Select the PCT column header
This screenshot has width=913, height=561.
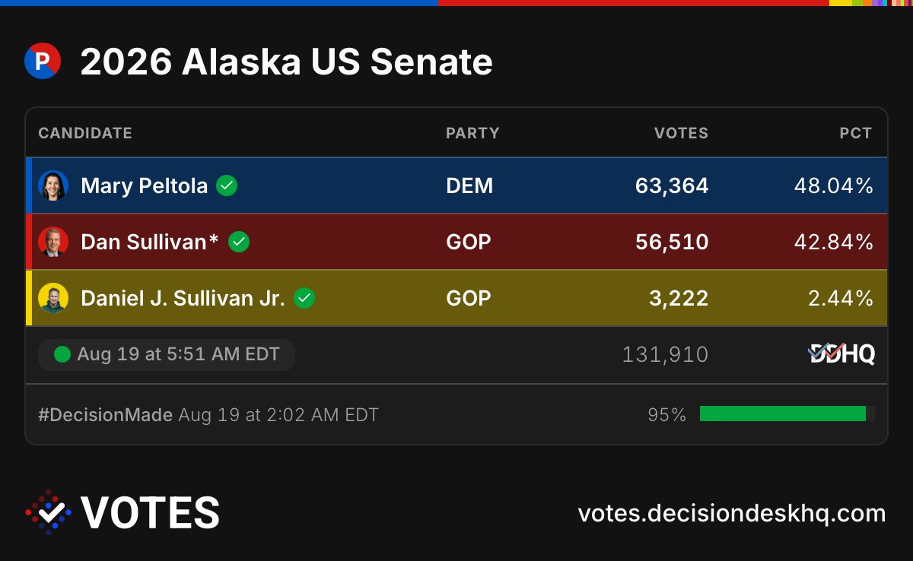(x=856, y=133)
